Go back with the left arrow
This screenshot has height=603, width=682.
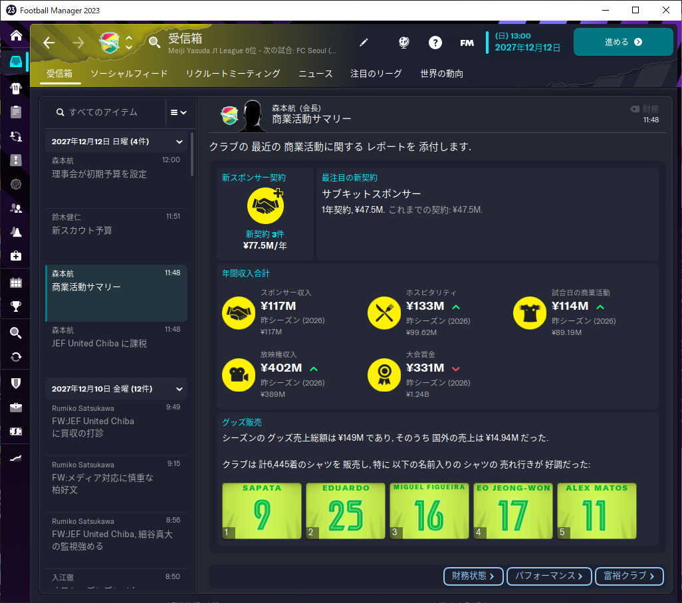click(49, 43)
